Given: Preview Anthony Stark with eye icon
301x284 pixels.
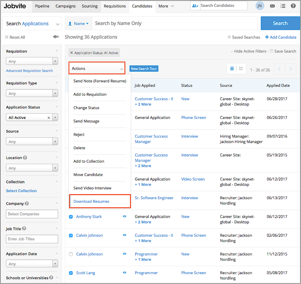Looking at the screenshot, I should (x=125, y=216).
